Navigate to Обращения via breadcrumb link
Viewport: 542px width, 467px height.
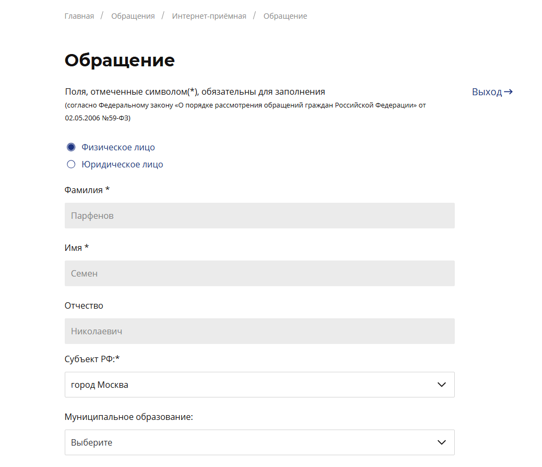pyautogui.click(x=132, y=16)
